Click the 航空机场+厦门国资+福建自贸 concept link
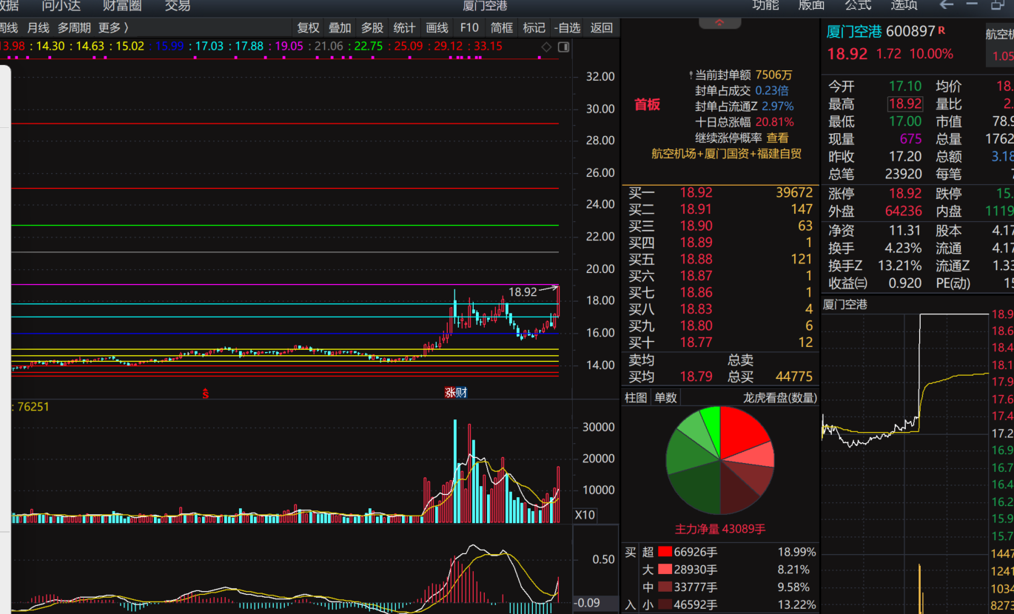This screenshot has width=1014, height=614. [x=726, y=154]
